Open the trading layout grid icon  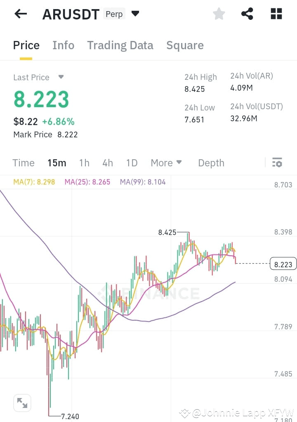276,14
